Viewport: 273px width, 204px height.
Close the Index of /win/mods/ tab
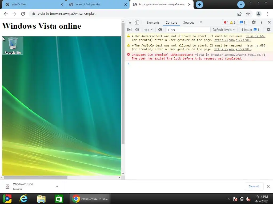pos(126,5)
